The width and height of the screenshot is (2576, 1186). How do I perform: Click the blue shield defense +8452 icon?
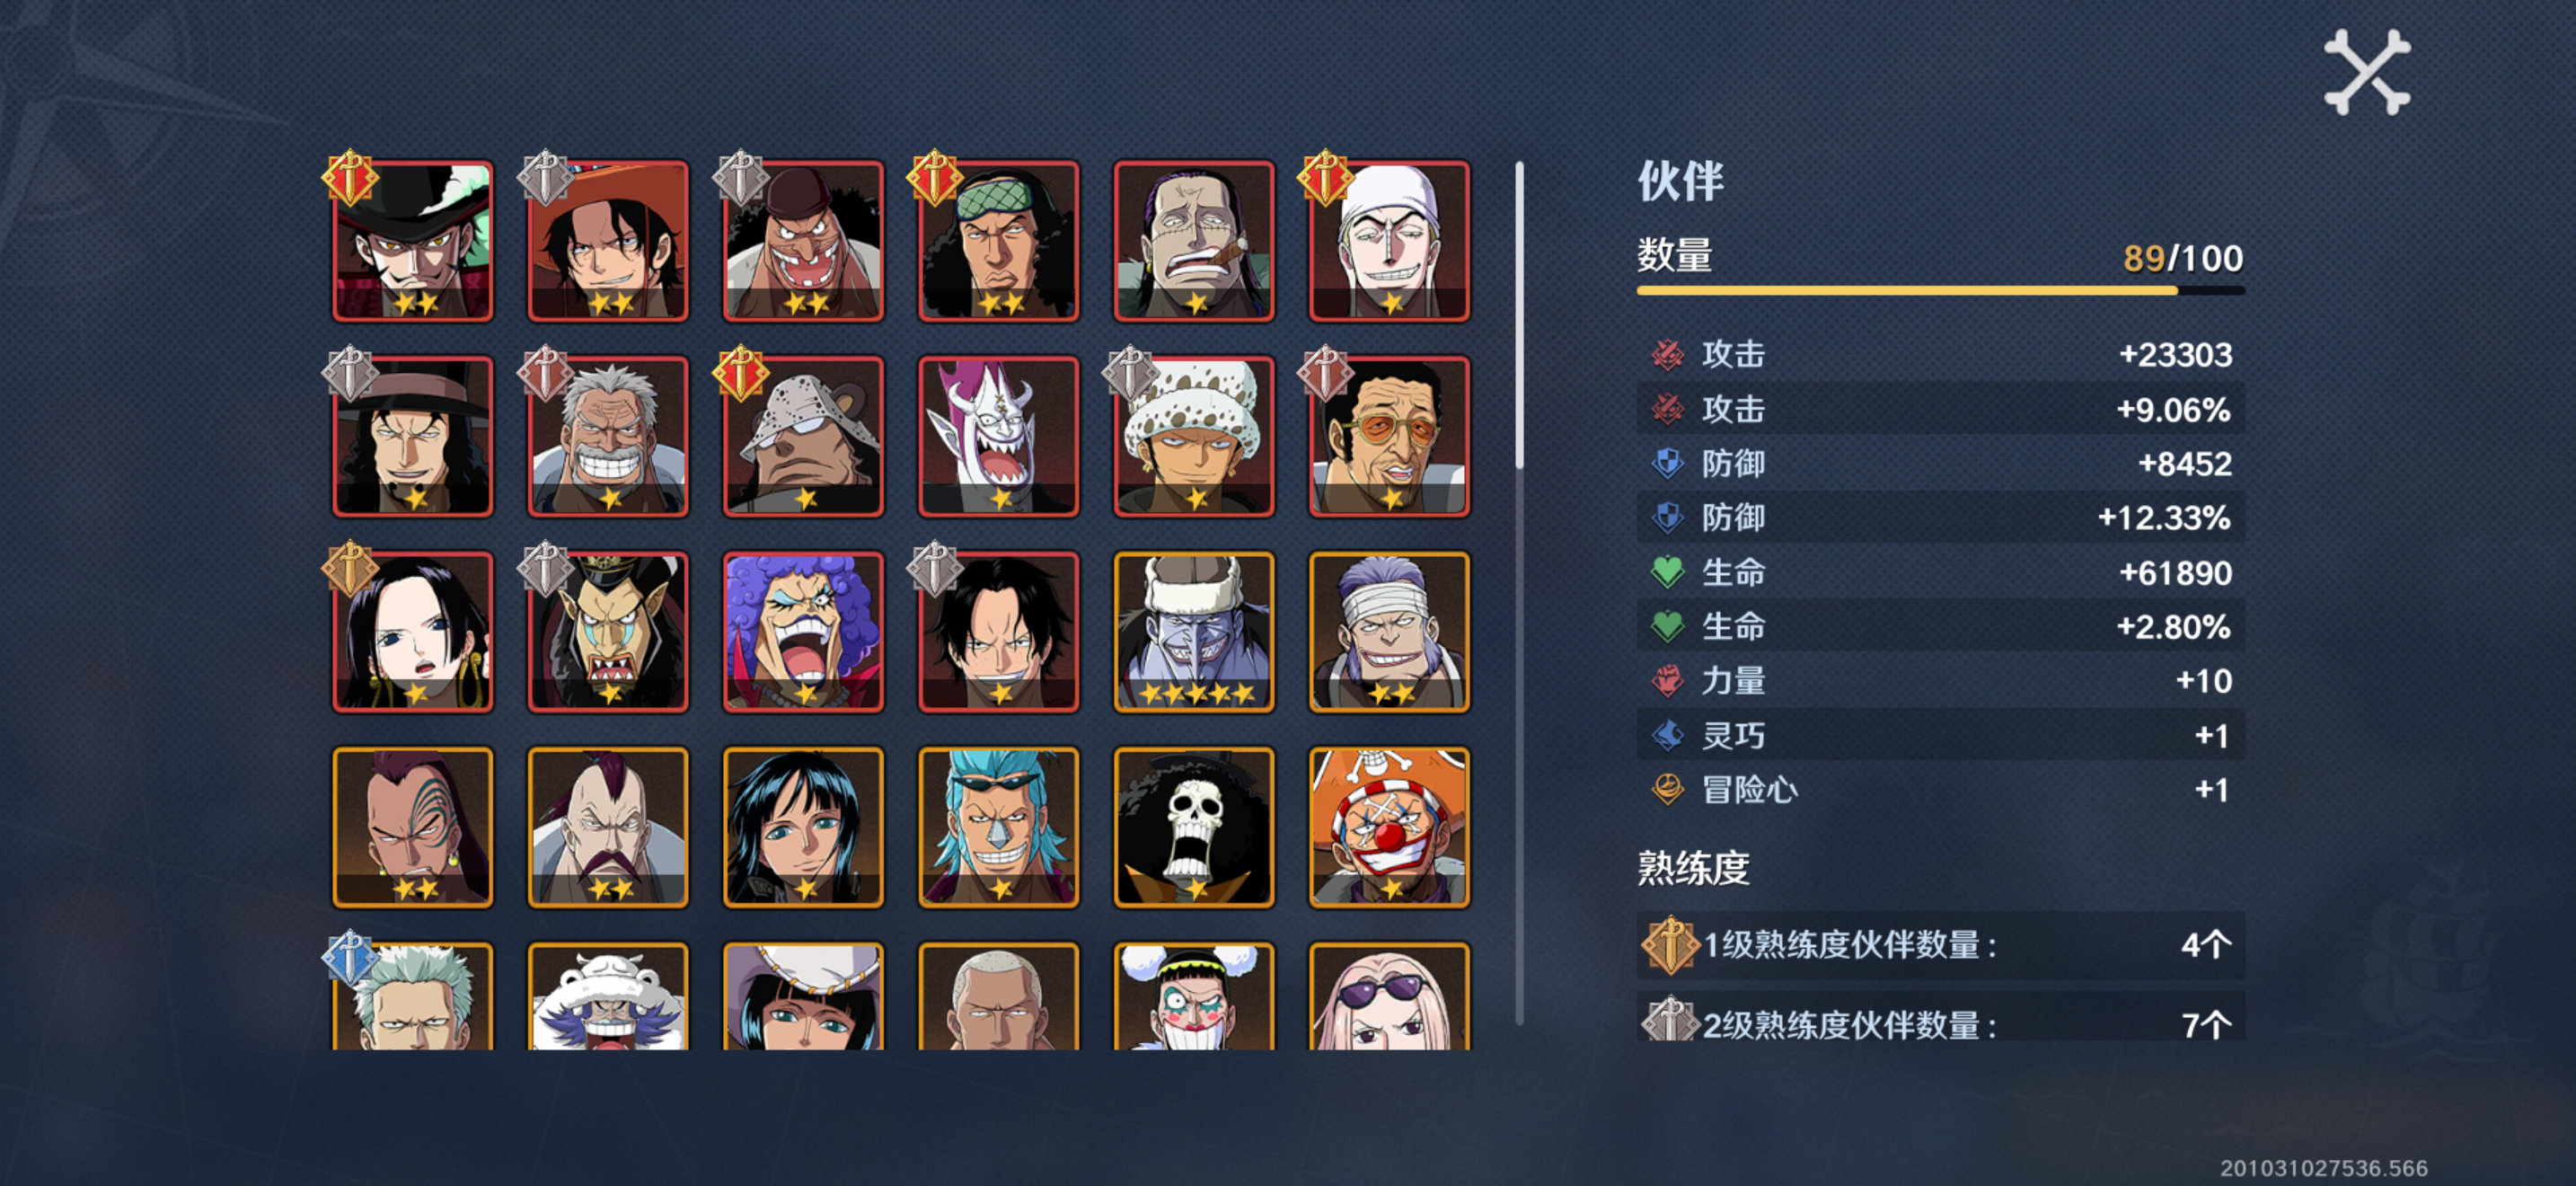[1667, 464]
